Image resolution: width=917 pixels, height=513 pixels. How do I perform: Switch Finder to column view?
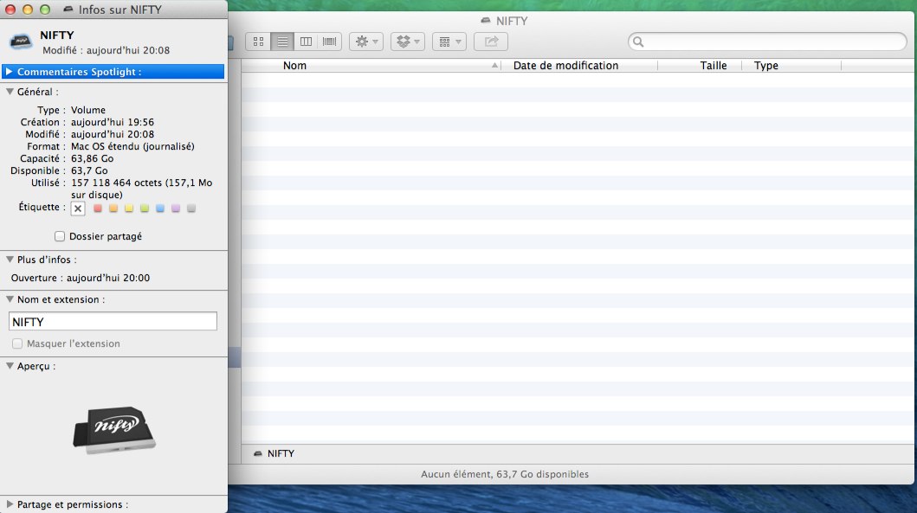coord(306,42)
